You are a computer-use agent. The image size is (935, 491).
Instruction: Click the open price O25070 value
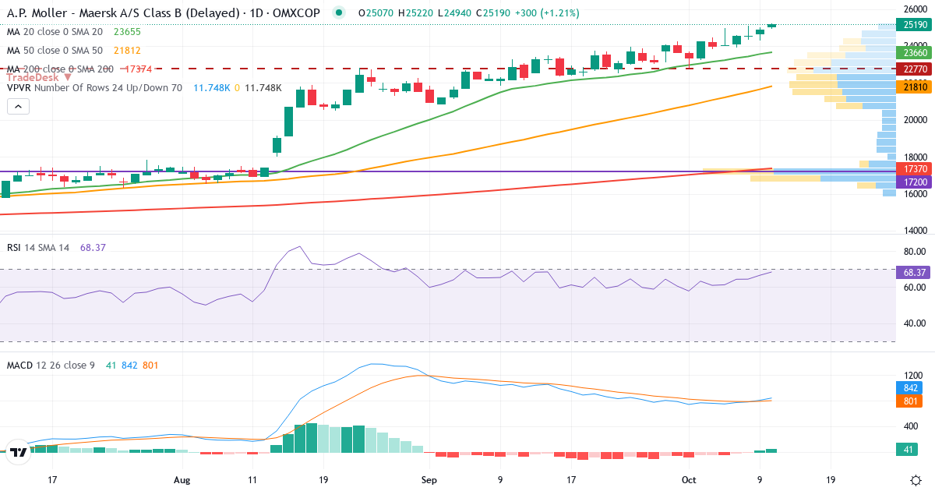pyautogui.click(x=376, y=13)
